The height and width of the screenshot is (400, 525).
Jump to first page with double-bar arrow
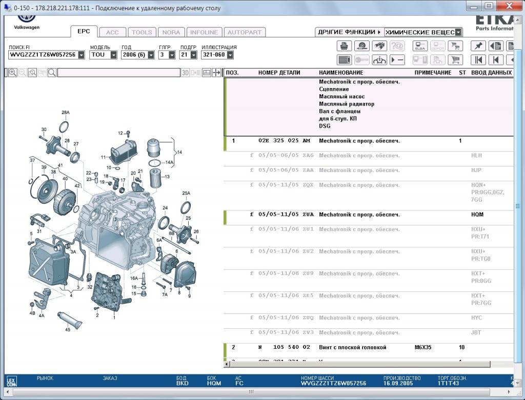click(478, 60)
